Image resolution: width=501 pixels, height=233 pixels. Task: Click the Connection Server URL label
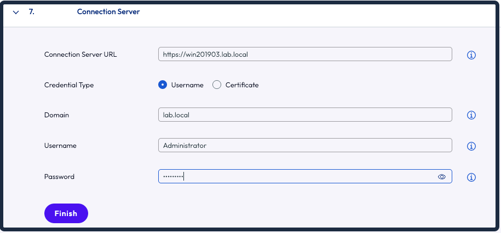pos(80,55)
